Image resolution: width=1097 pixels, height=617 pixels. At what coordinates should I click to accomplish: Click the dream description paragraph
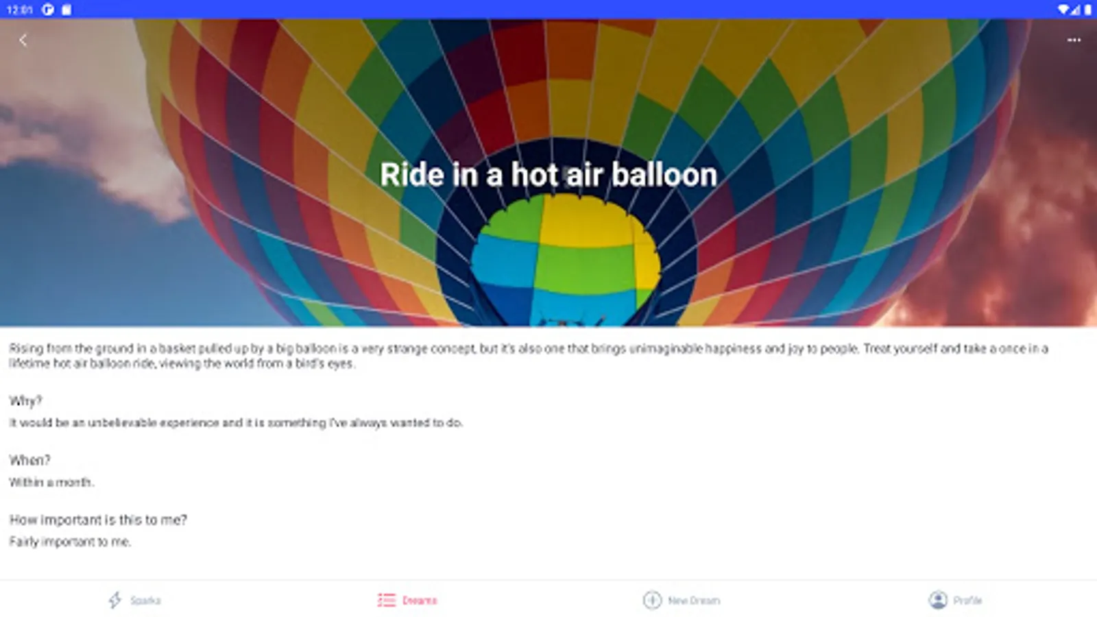[x=528, y=356]
